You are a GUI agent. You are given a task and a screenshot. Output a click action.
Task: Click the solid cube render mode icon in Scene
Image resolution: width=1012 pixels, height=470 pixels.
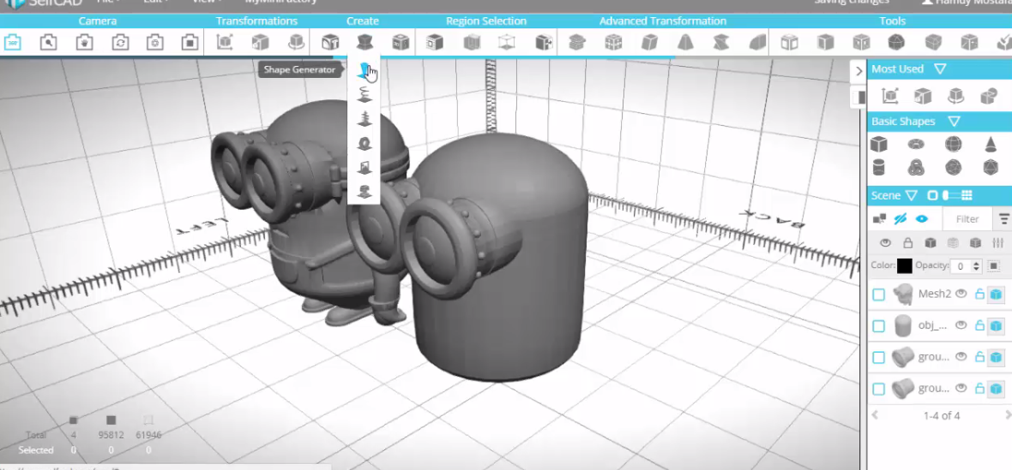[930, 243]
